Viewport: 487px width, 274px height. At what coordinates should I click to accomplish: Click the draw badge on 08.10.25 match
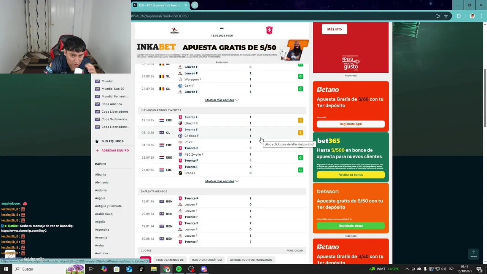[300, 133]
